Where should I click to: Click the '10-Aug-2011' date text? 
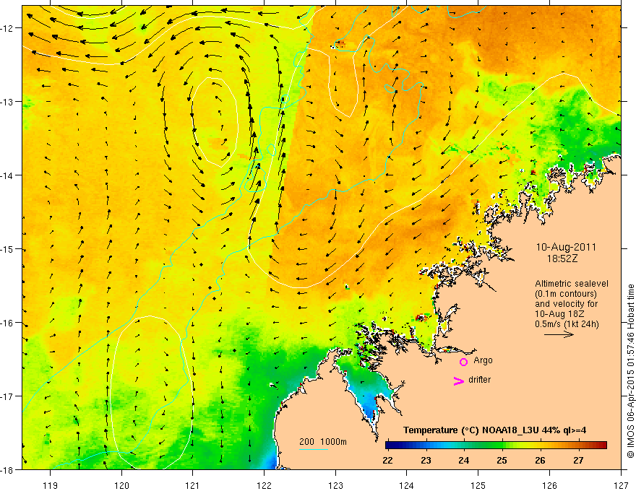pyautogui.click(x=566, y=247)
